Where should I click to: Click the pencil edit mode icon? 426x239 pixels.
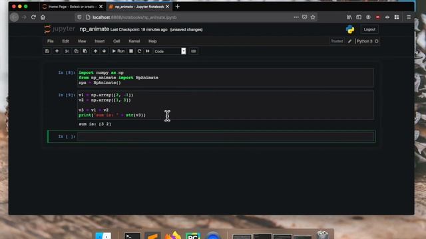tap(349, 41)
